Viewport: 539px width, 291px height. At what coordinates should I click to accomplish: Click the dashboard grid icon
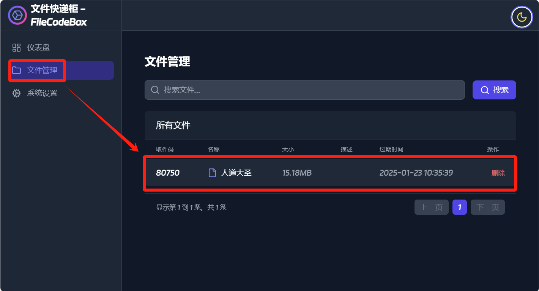[x=16, y=47]
